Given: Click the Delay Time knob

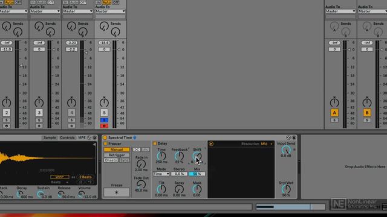Looking at the screenshot, I should coord(161,156).
